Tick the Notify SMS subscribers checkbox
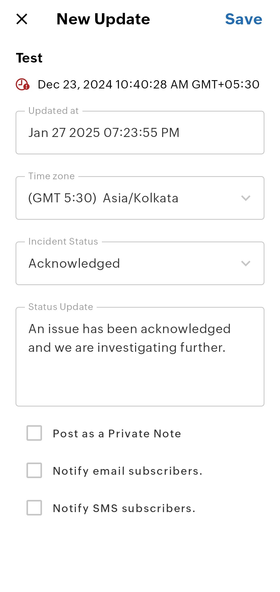Viewport: 280px width, 592px height. (34, 508)
